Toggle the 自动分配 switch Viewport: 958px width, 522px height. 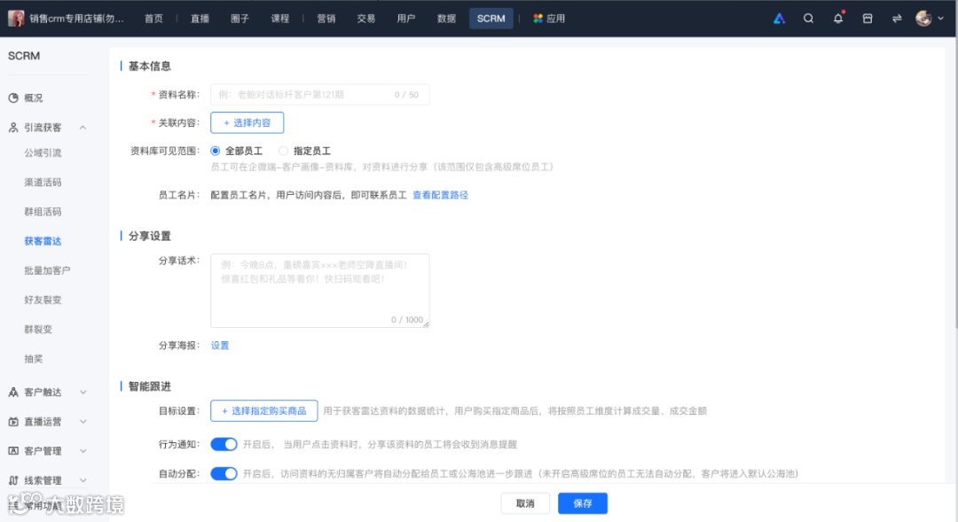[x=224, y=473]
